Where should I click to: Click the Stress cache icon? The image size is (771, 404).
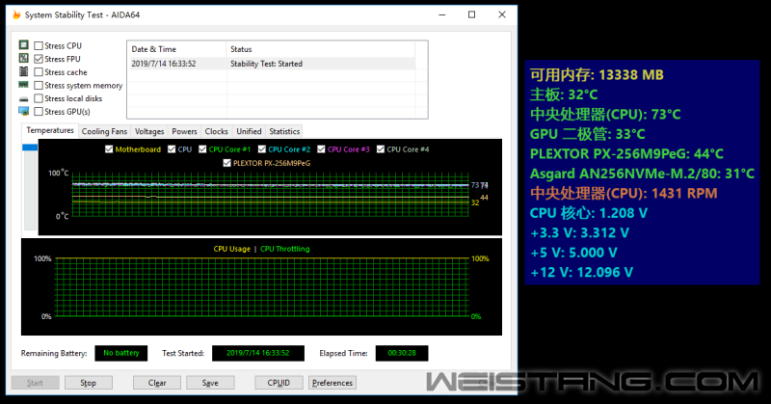click(24, 72)
